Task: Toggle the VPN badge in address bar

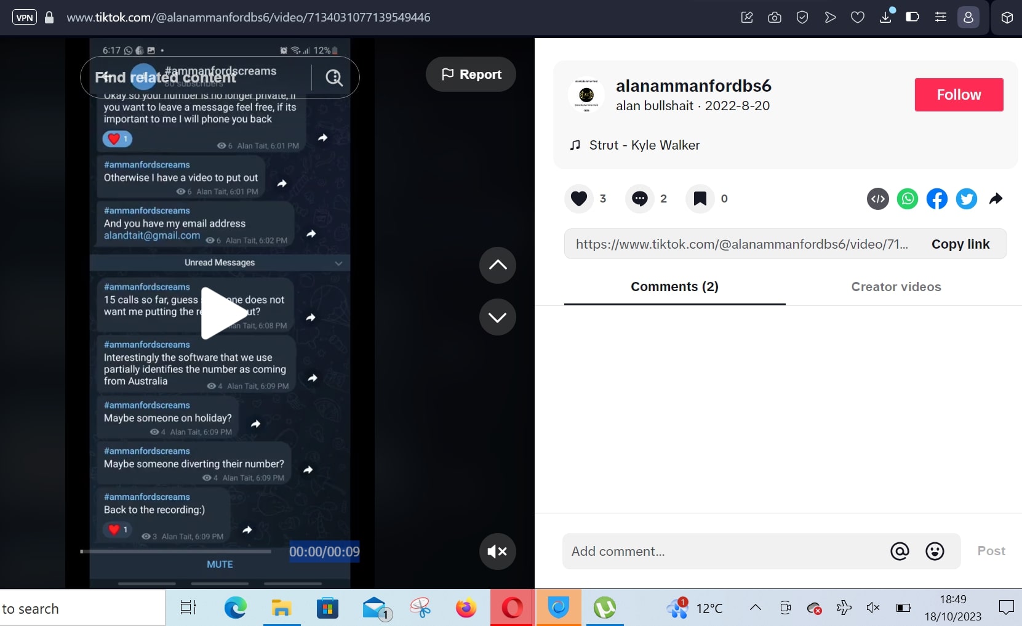Action: (x=24, y=17)
